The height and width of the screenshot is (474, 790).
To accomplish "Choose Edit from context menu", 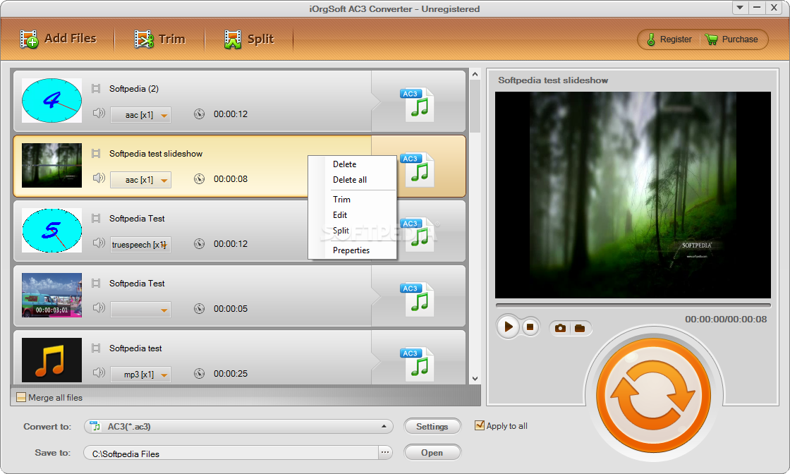I will pos(340,215).
